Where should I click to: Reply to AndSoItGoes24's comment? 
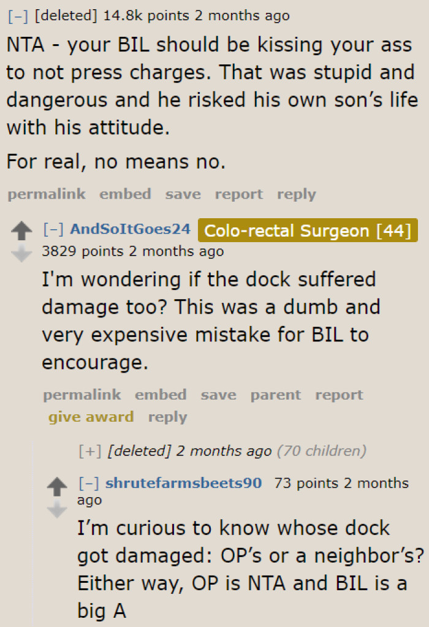[167, 417]
